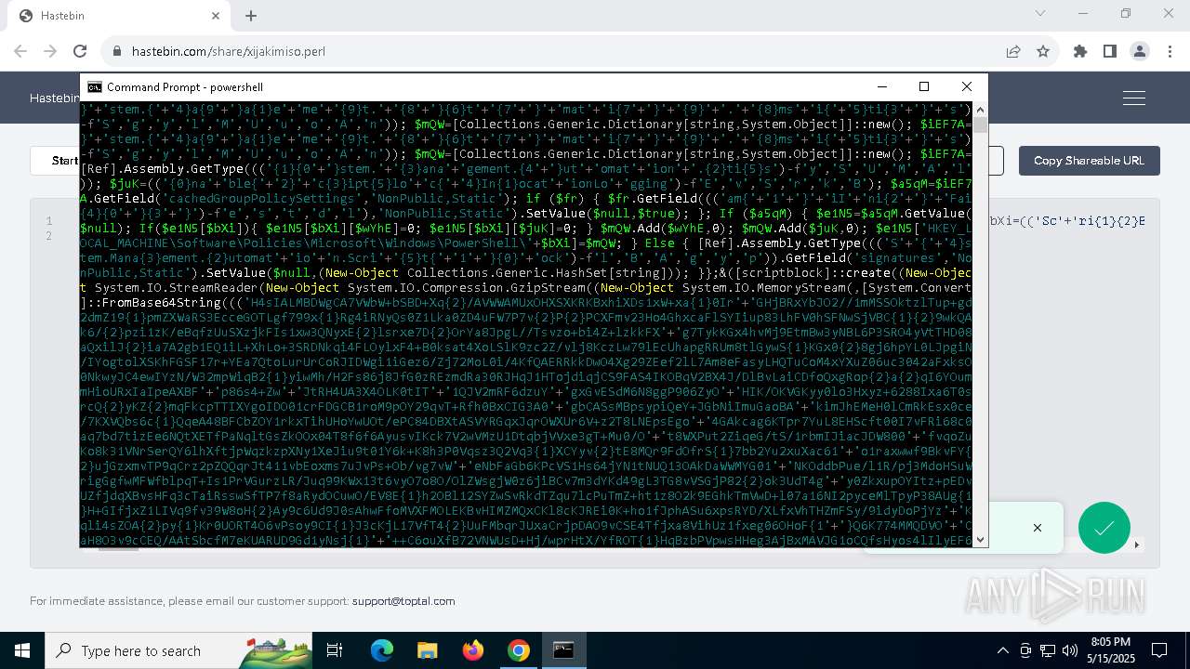Viewport: 1190px width, 669px height.
Task: Open Chrome extensions puzzle icon
Action: coord(1080,52)
